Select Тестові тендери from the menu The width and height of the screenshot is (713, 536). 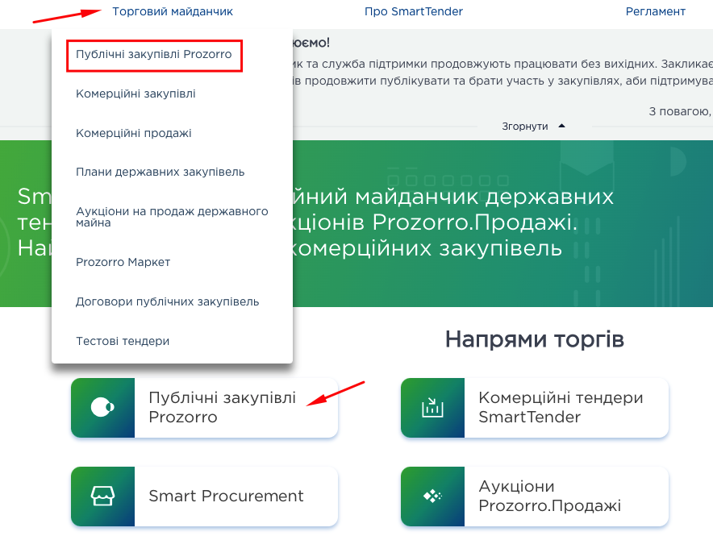(123, 342)
